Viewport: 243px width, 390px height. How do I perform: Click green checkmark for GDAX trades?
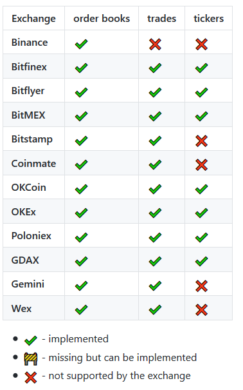[155, 261]
